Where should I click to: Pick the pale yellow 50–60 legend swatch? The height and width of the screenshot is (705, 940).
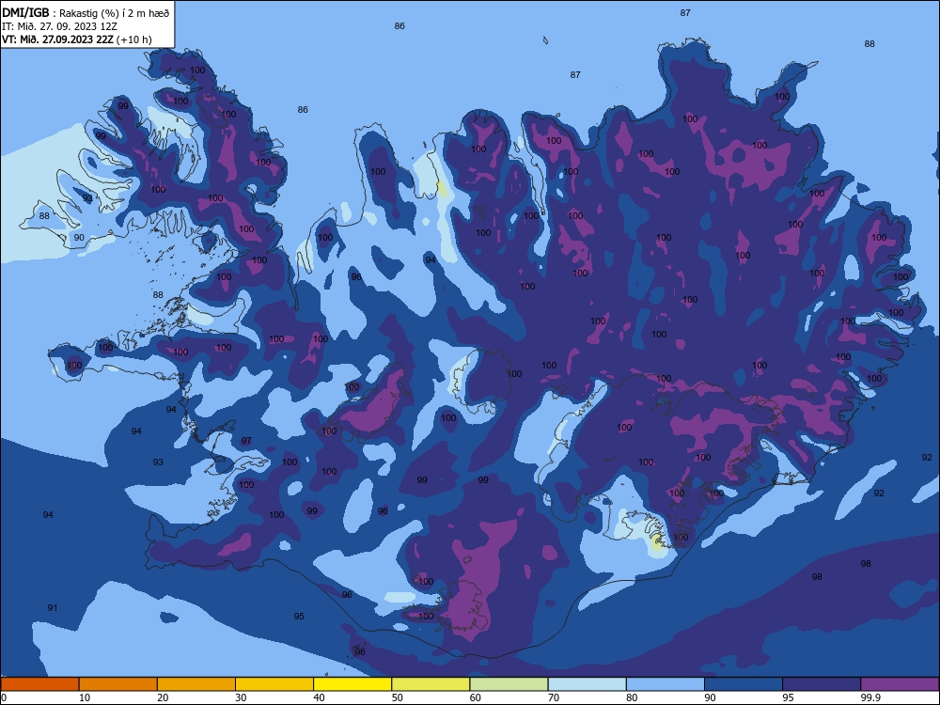tap(431, 684)
